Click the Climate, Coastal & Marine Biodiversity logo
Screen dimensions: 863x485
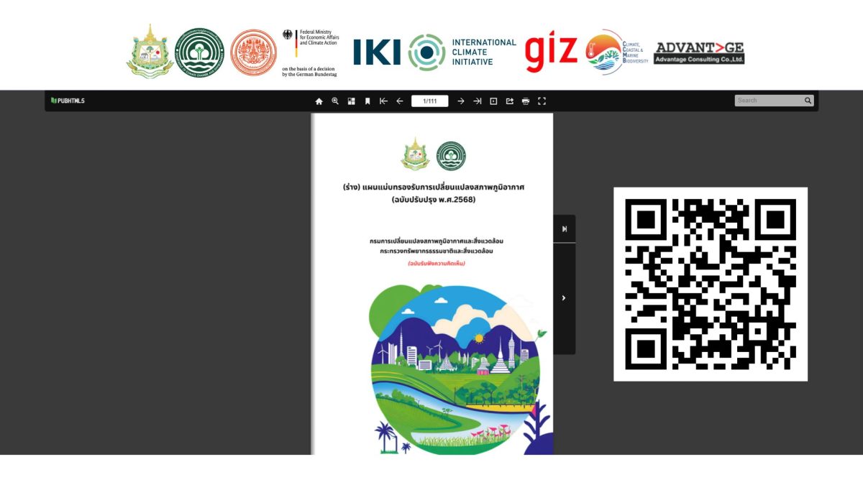[x=616, y=52]
